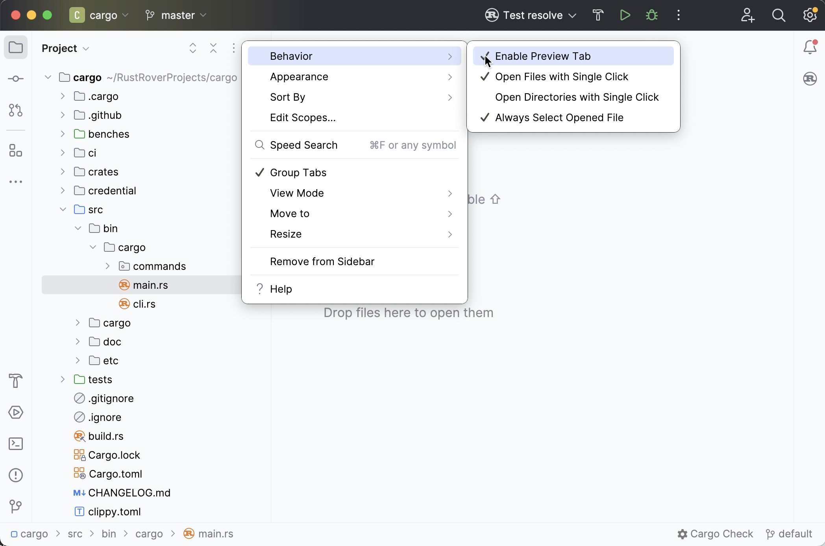Collapse the src folder
The height and width of the screenshot is (546, 825).
pyautogui.click(x=62, y=209)
